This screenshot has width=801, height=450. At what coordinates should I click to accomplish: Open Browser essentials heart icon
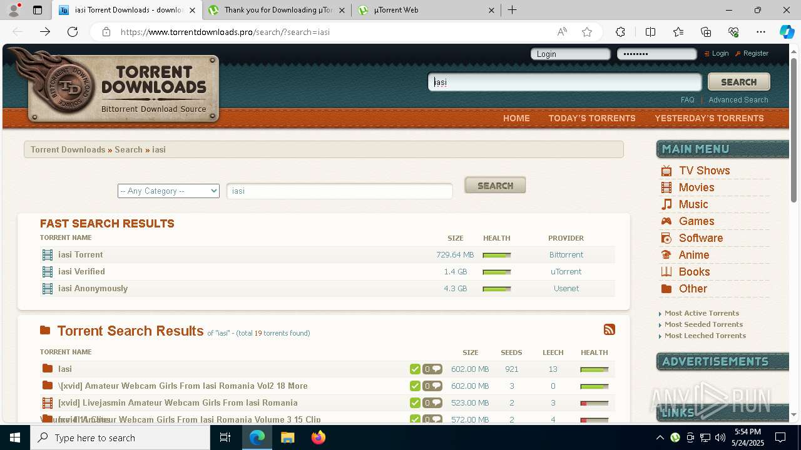(733, 32)
